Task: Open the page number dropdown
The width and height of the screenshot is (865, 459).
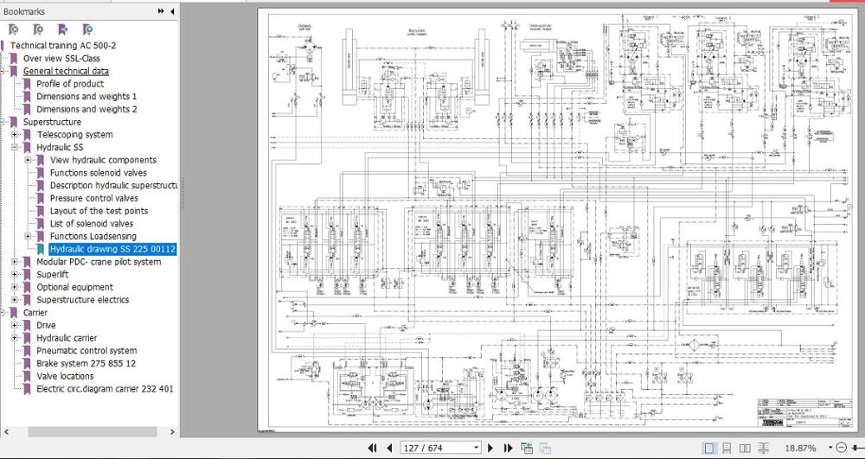Action: pos(476,448)
